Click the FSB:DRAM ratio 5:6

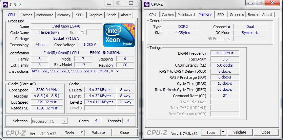click(225, 59)
